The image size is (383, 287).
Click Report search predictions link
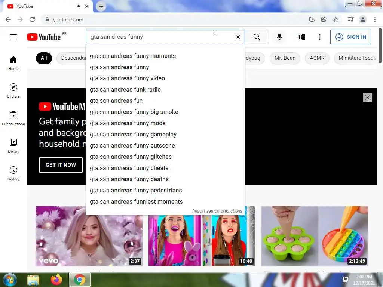[217, 211]
